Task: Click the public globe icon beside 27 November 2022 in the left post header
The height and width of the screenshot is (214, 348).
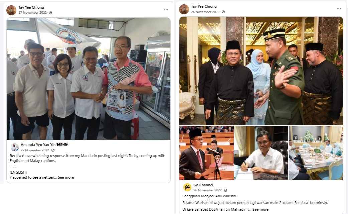Action: (51, 13)
